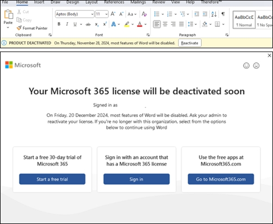Toggle subscript formatting
The width and height of the screenshot is (273, 224).
[x=97, y=24]
